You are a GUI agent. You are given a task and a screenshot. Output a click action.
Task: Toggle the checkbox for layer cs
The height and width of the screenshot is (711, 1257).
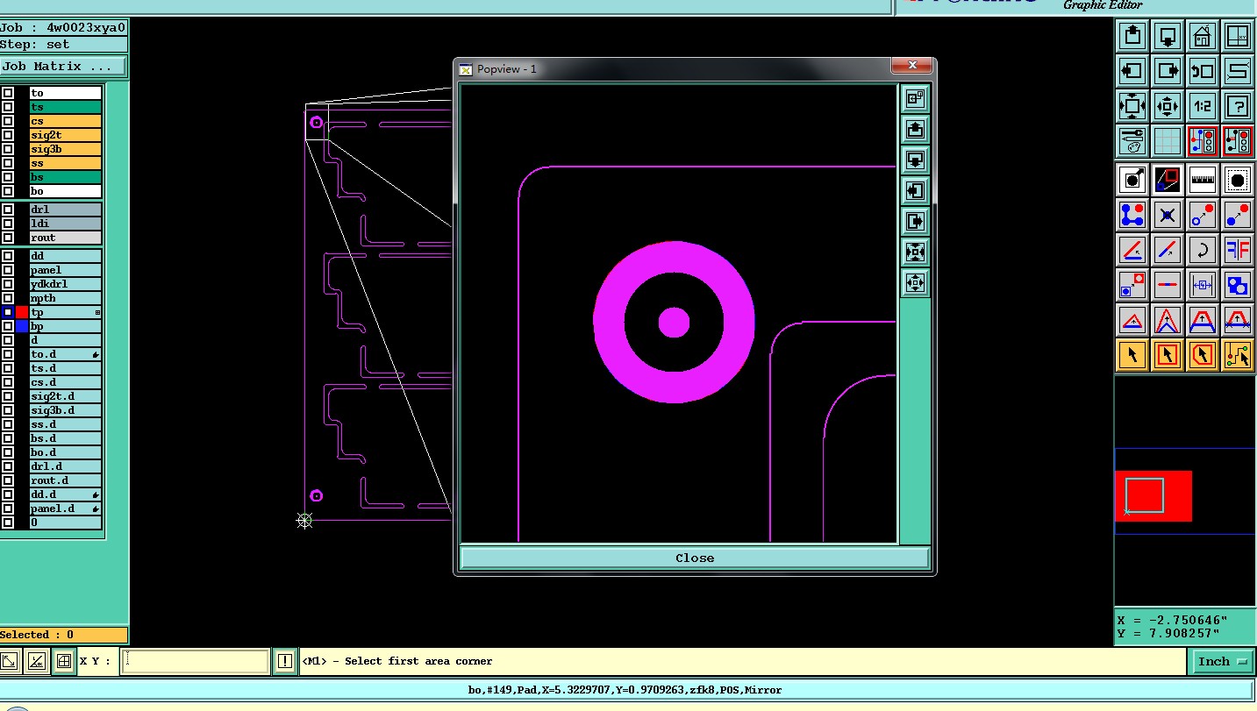tap(7, 121)
